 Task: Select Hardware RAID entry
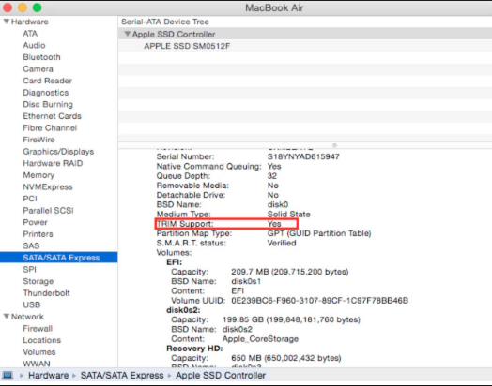(53, 163)
